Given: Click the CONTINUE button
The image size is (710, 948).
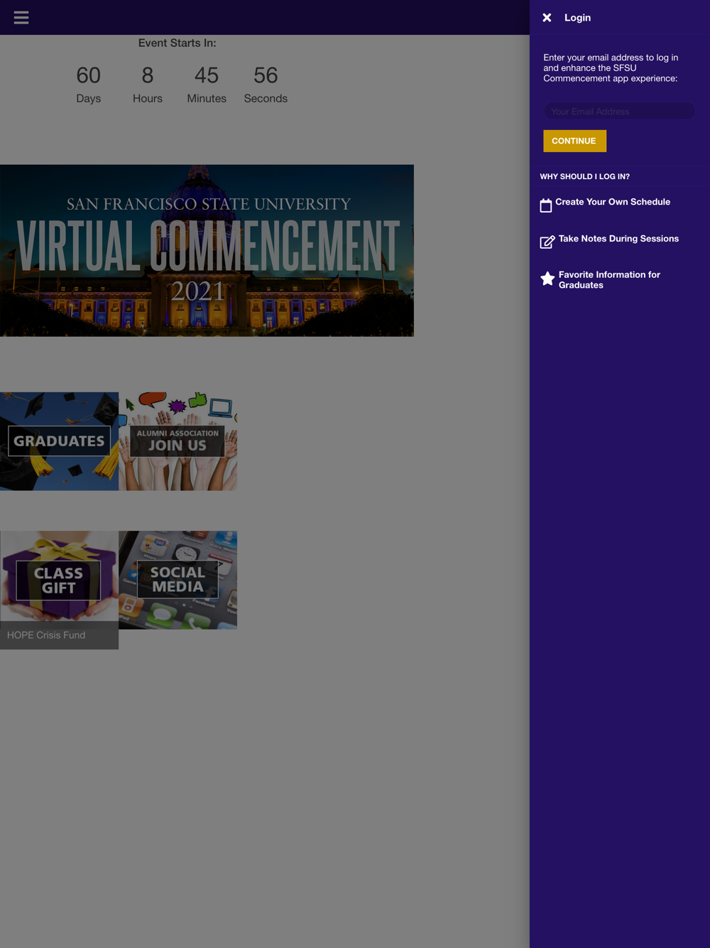Looking at the screenshot, I should coord(574,141).
